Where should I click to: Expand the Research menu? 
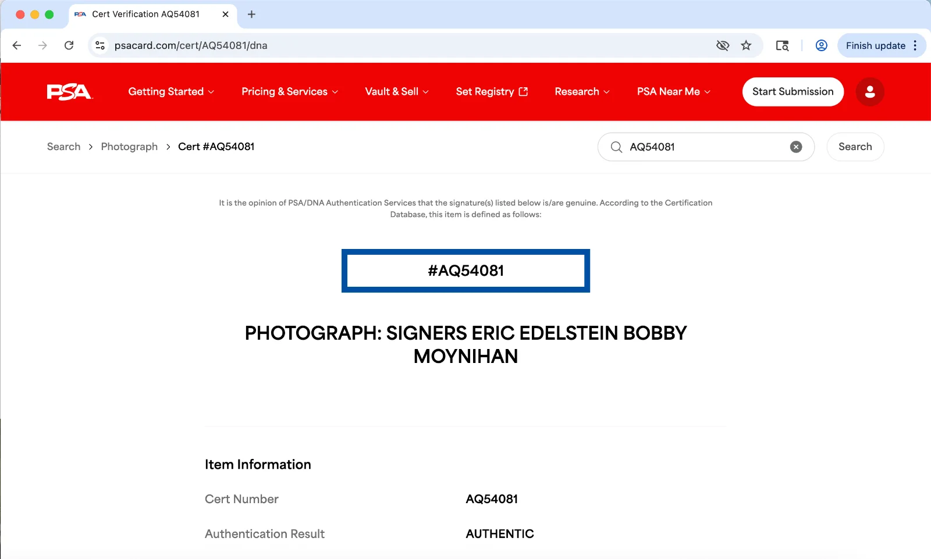[582, 92]
